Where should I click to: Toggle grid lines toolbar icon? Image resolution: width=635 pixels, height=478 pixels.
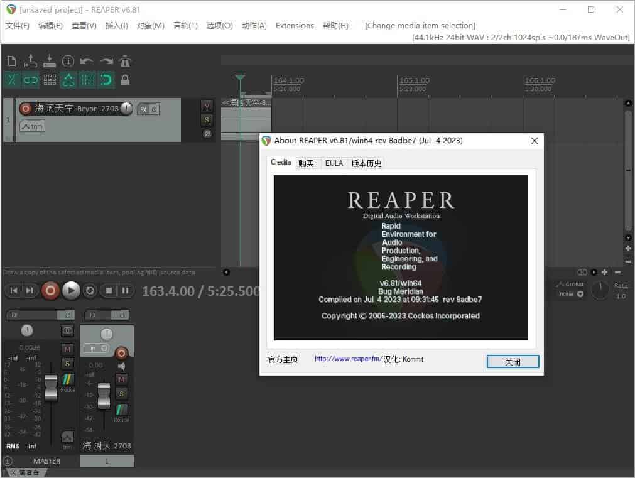coord(87,80)
